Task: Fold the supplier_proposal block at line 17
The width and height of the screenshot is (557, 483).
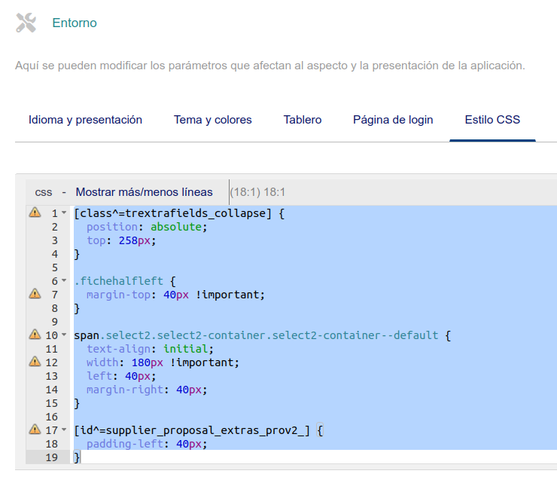Action: tap(64, 430)
